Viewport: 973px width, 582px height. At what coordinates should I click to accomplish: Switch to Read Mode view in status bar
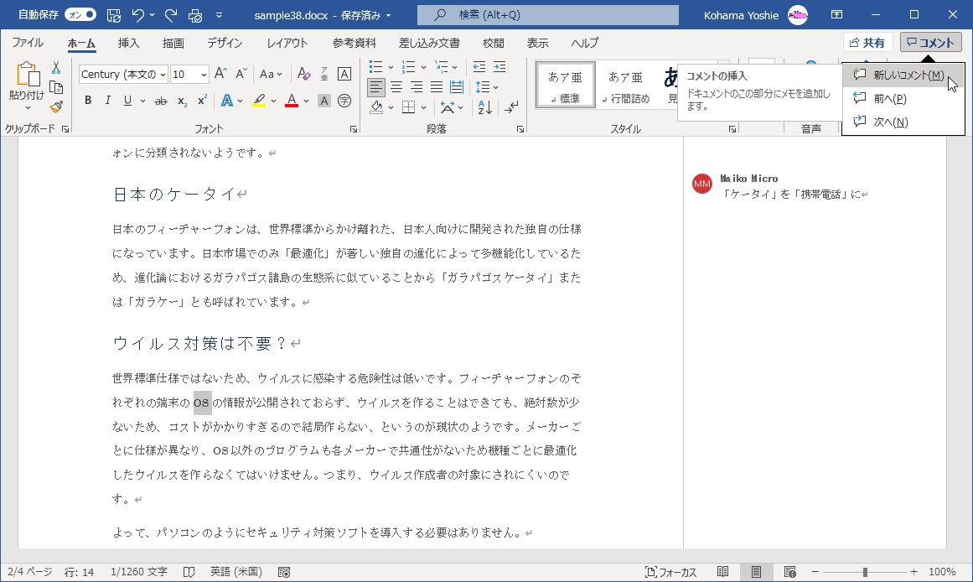pos(722,572)
